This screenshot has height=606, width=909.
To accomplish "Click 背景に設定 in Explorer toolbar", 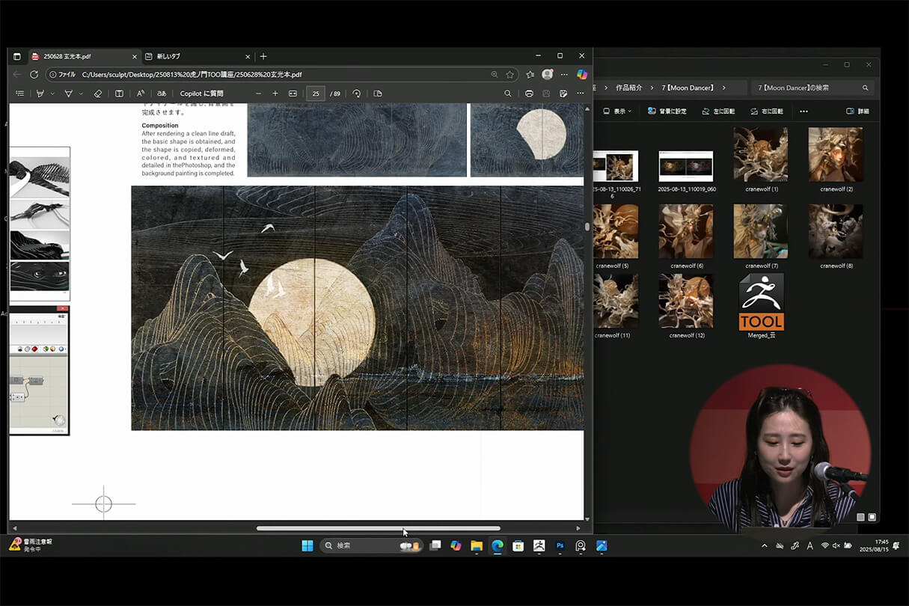I will [667, 111].
